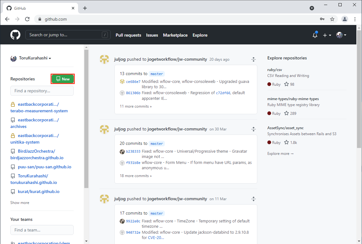Expand feed options on 30 Mar post
362x244 pixels.
pos(254,129)
